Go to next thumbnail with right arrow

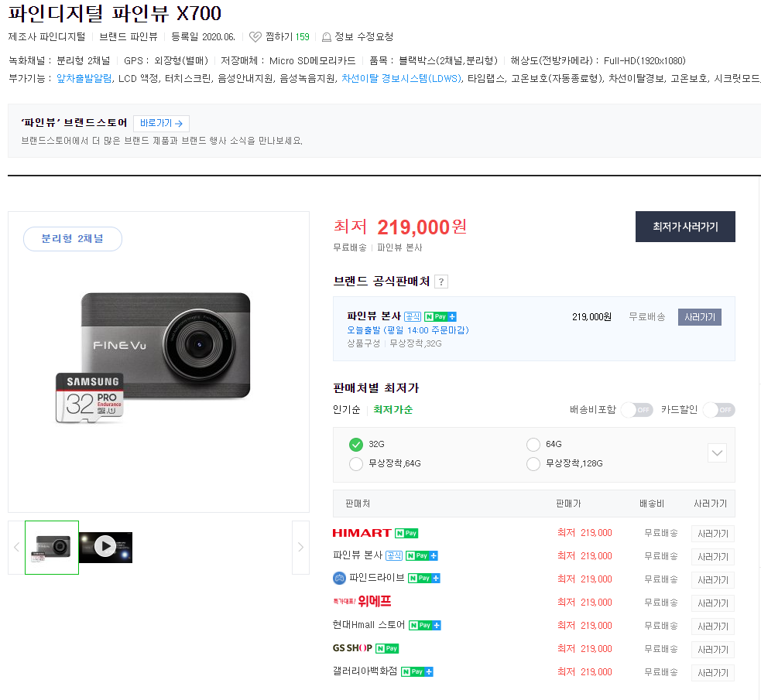300,548
